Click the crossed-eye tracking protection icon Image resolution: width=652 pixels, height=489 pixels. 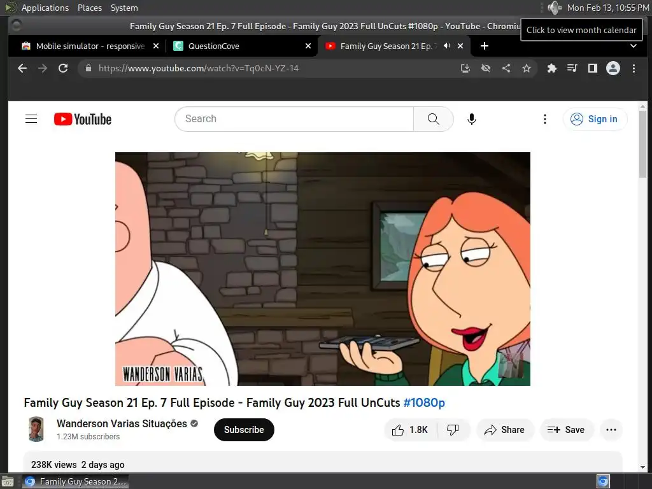[486, 68]
